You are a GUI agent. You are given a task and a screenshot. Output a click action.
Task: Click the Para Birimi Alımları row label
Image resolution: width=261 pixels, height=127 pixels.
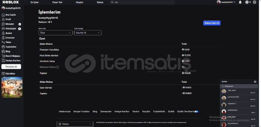tap(49, 56)
